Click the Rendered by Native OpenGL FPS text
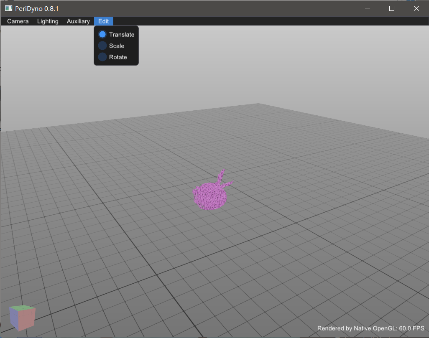The height and width of the screenshot is (338, 429). 370,328
